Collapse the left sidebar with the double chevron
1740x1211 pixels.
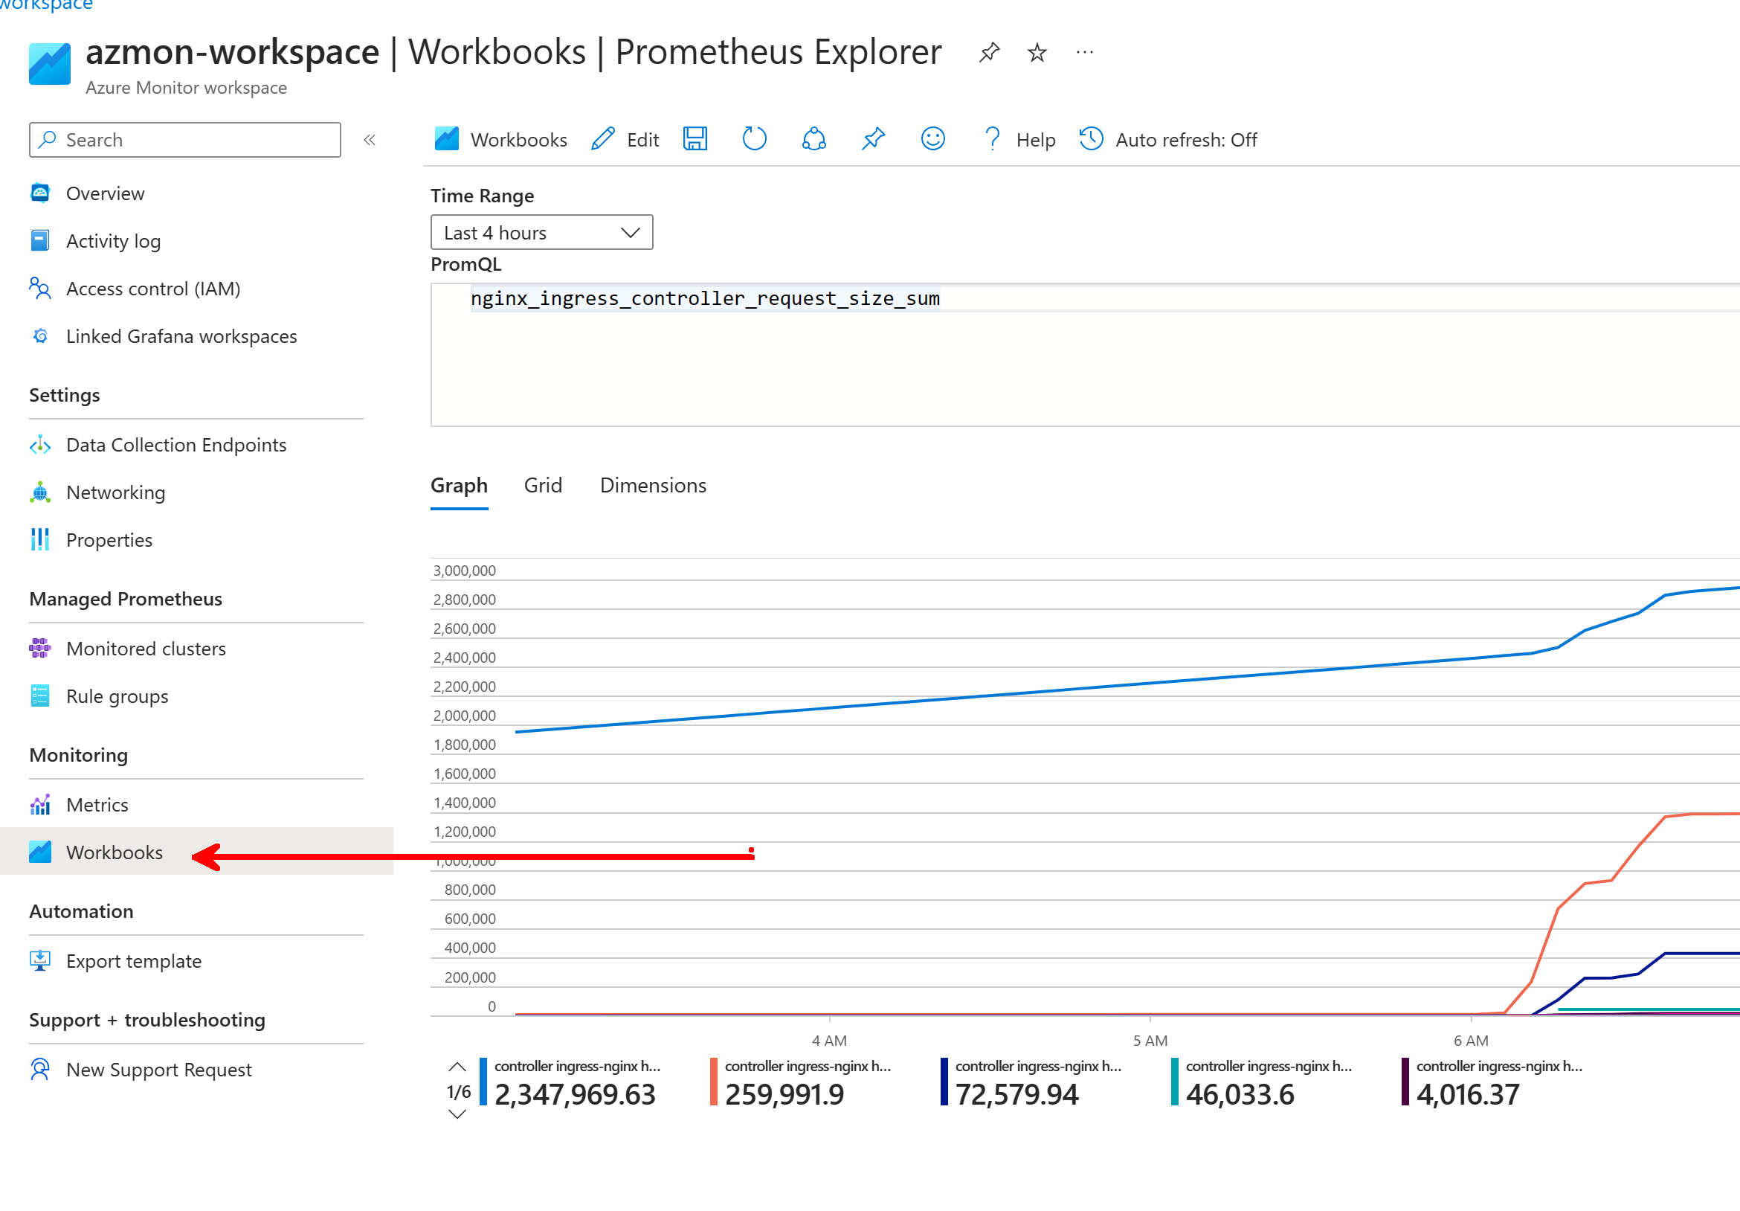(370, 140)
